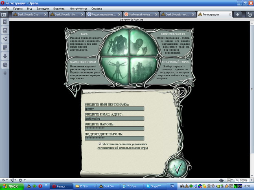254x190 pixels.
Task: Open the Виджеты menu
Action: pos(59,9)
